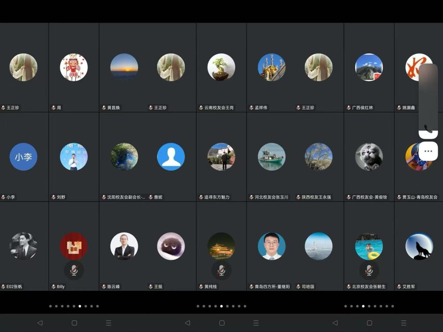Open 艾胜军's howling wolf avatar
The height and width of the screenshot is (332, 443).
[419, 246]
